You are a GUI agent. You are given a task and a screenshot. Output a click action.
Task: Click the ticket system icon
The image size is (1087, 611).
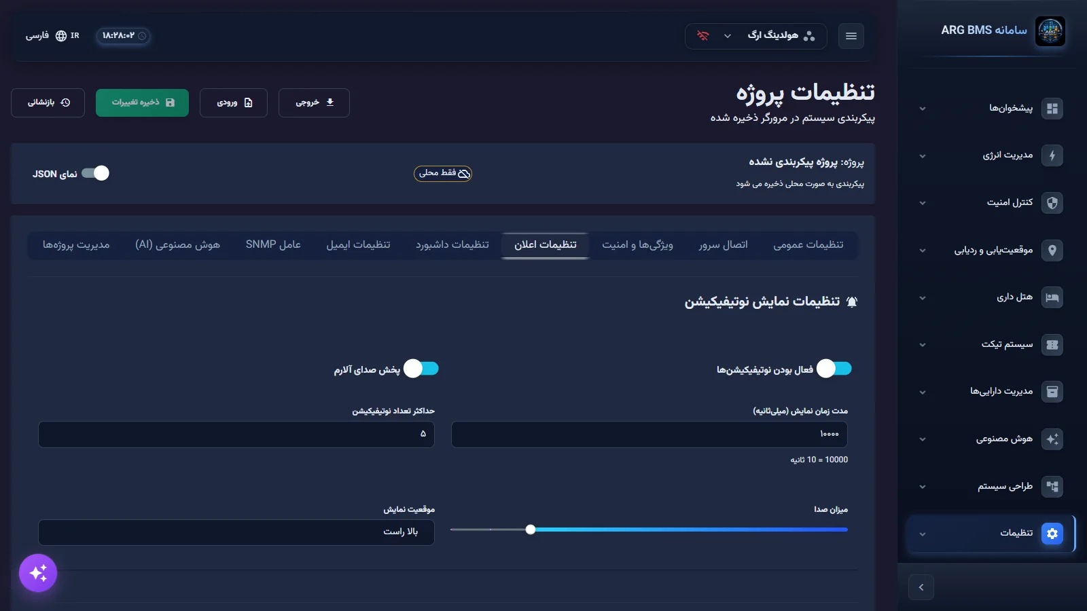tap(1052, 345)
